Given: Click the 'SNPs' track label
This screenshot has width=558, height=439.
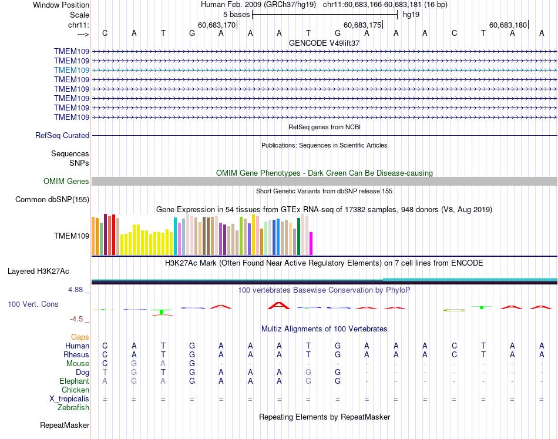Looking at the screenshot, I should point(79,163).
